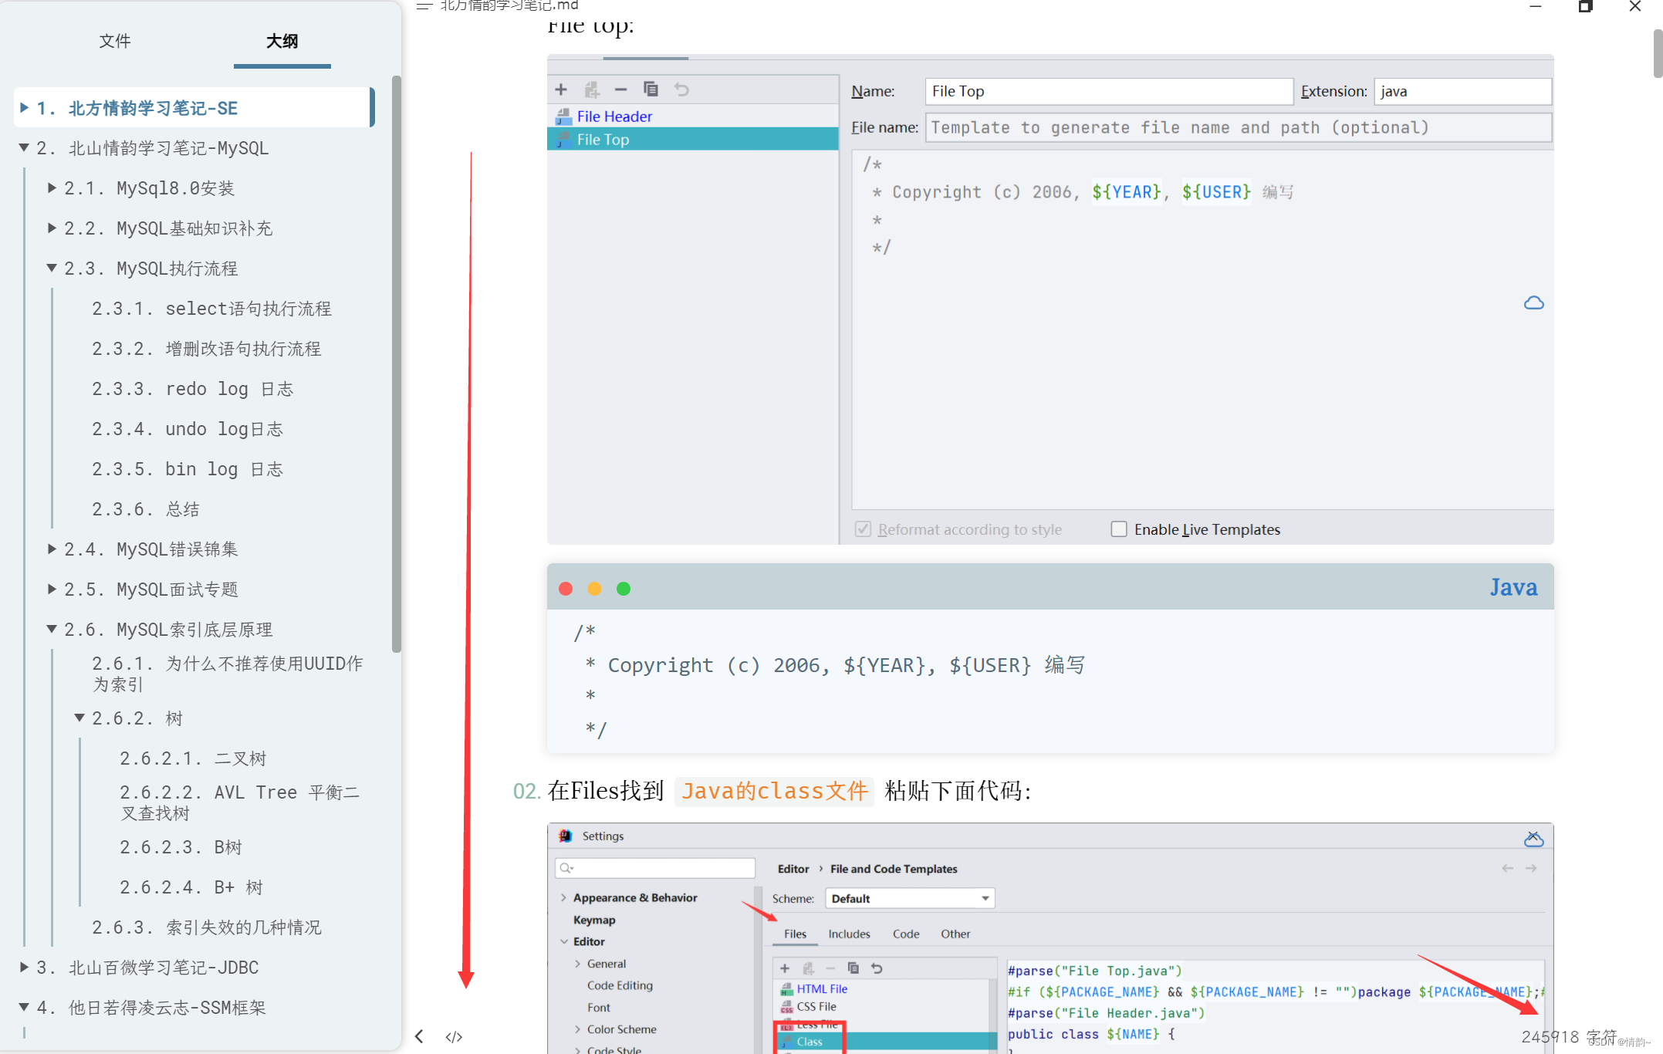1663x1054 pixels.
Task: Enable the Live Templates checkbox
Action: tap(1118, 529)
